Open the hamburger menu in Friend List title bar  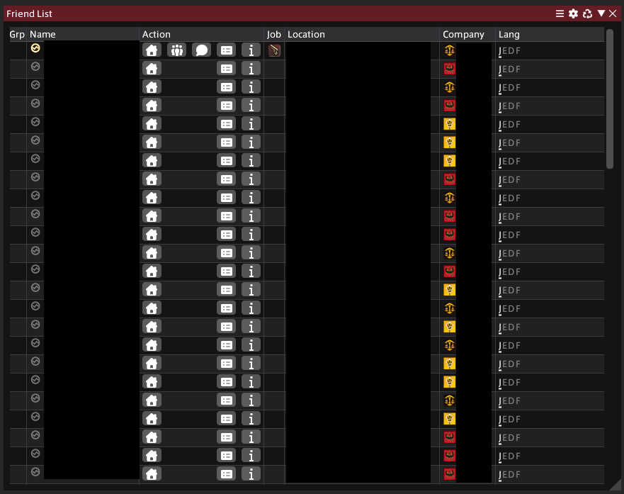click(x=560, y=14)
